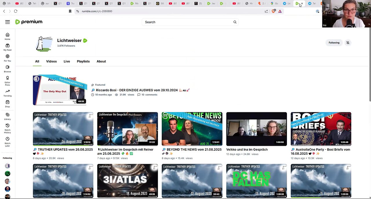Click 19. August TRUTHER UPDATES thumbnail
The height and width of the screenshot is (199, 371).
coord(63,181)
